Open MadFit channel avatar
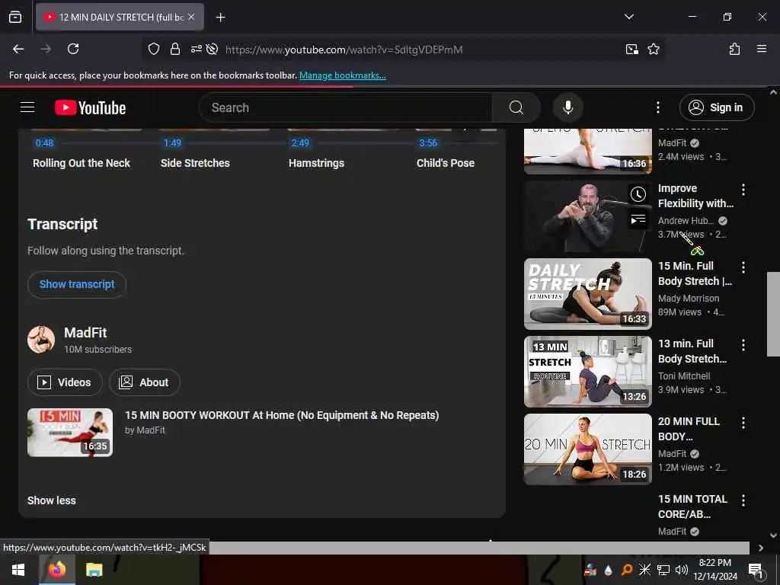 click(41, 340)
